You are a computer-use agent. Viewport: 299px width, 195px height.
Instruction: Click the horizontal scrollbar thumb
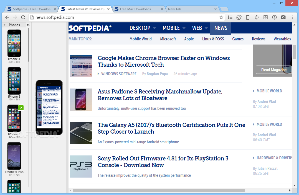(x=159, y=190)
